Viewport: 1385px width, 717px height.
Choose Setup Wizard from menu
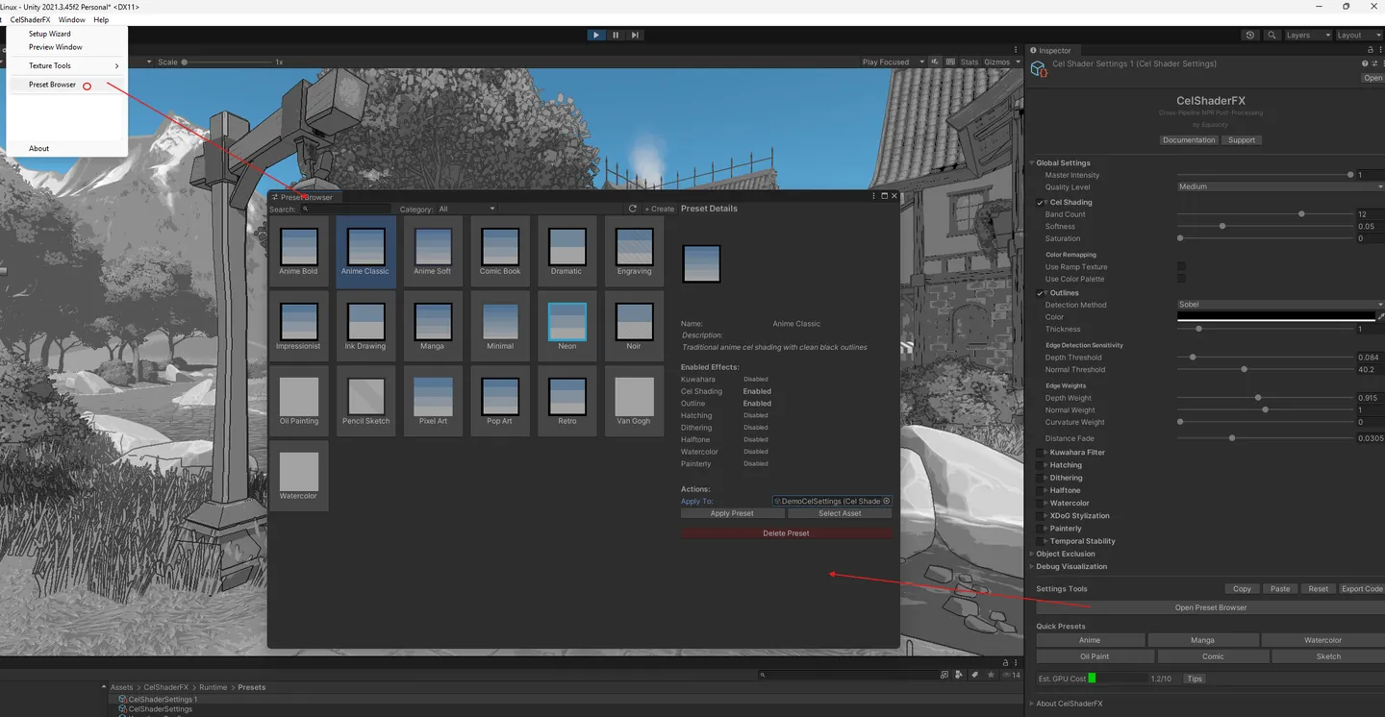66,34
